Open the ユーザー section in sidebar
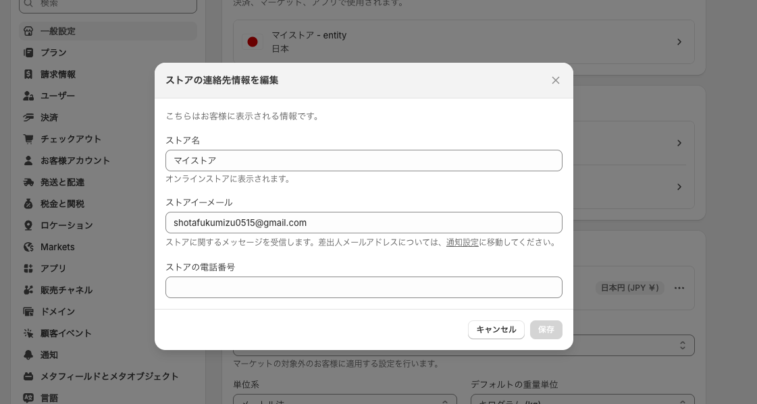The height and width of the screenshot is (404, 757). 58,96
